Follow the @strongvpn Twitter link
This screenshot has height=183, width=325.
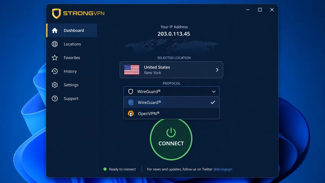tap(223, 169)
